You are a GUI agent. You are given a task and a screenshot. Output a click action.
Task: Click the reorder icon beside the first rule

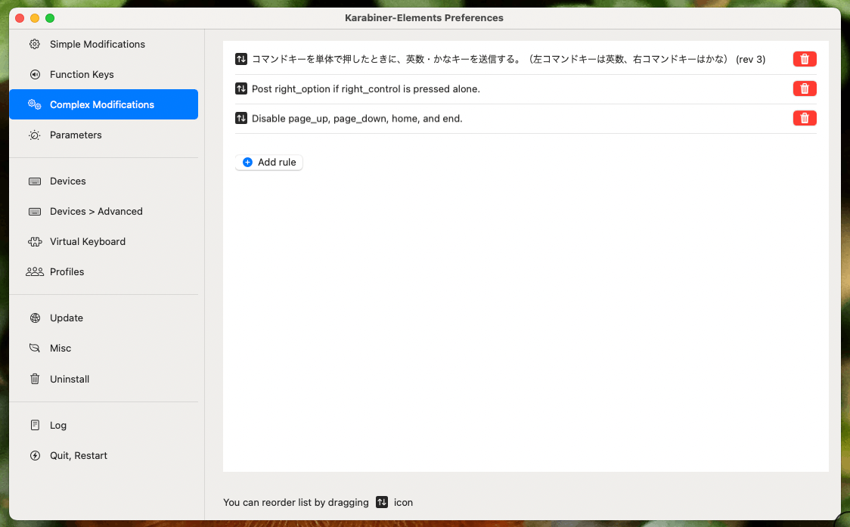[240, 58]
